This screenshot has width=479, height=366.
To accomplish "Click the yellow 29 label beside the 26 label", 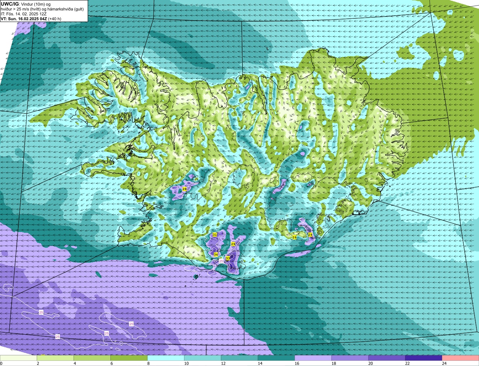I will [x=310, y=235].
